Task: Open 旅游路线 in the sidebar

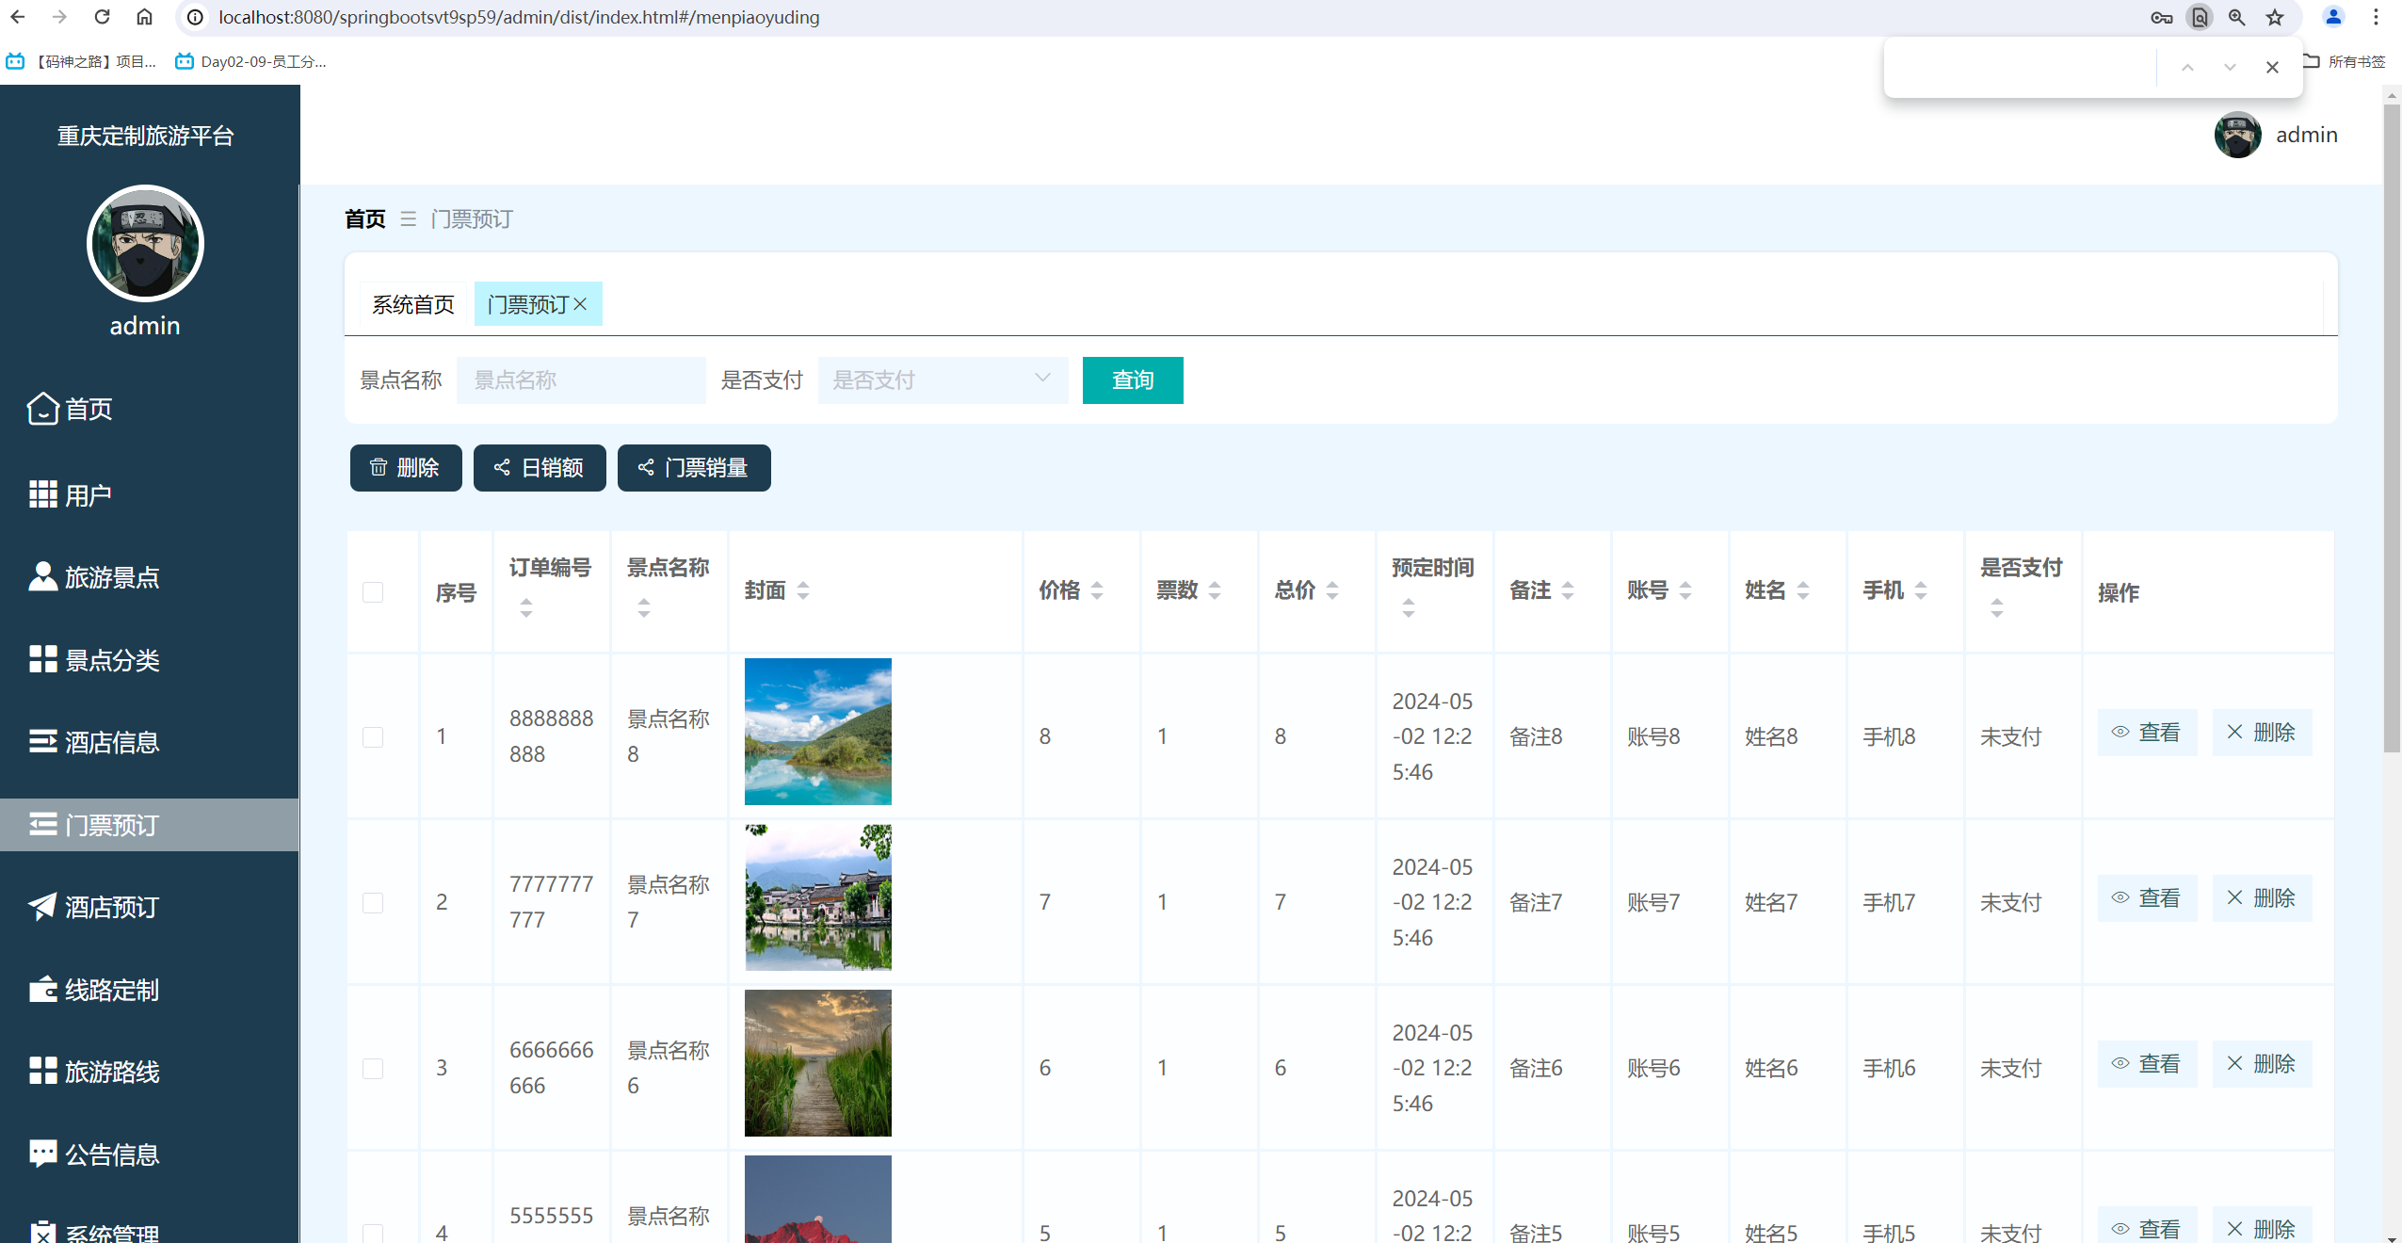Action: (x=94, y=1072)
